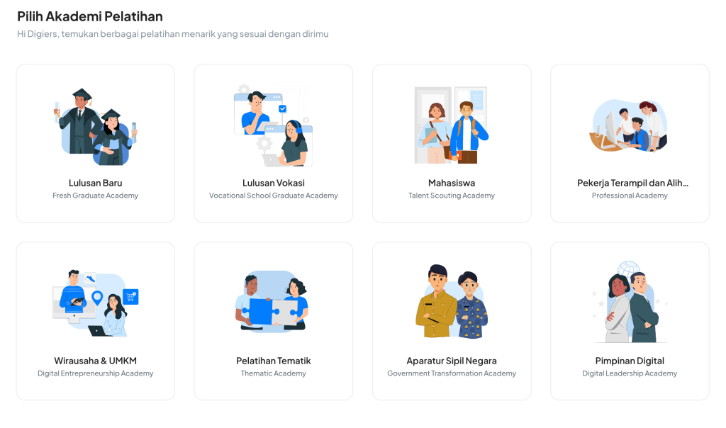This screenshot has width=726, height=428.
Task: Select the Pimpinan Digital leaders illustration
Action: (x=630, y=302)
